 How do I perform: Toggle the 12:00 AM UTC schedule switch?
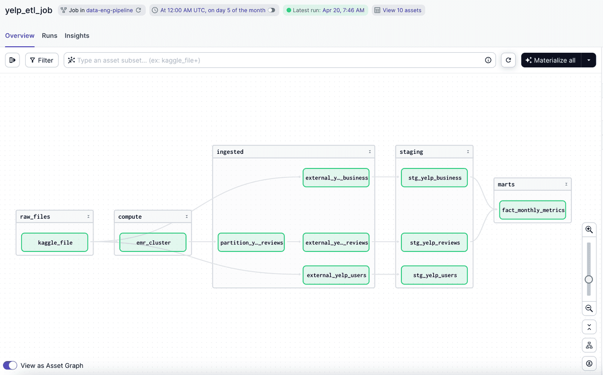pos(271,10)
